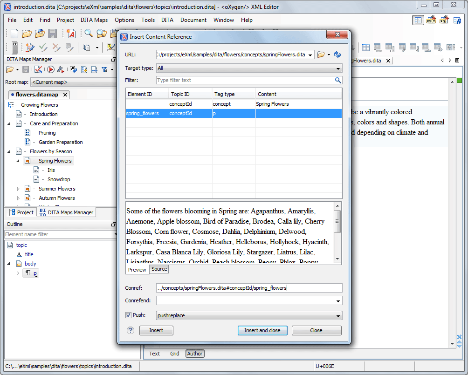Viewport: 468px width, 375px height.
Task: Click the Validate and Check map icon
Action: [38, 69]
